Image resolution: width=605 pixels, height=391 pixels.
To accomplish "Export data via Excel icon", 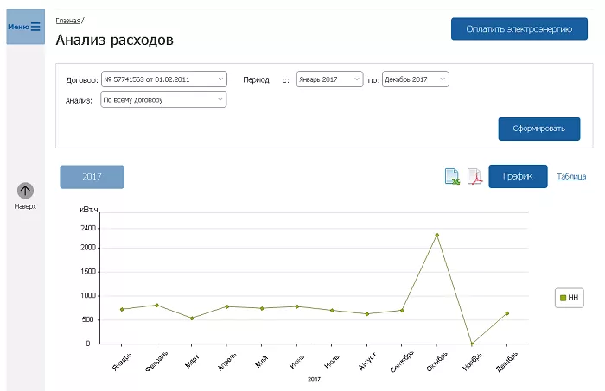I will click(451, 177).
